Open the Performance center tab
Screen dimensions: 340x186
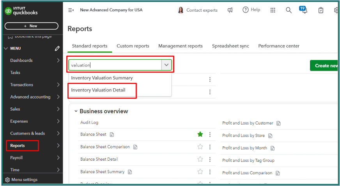(x=279, y=46)
